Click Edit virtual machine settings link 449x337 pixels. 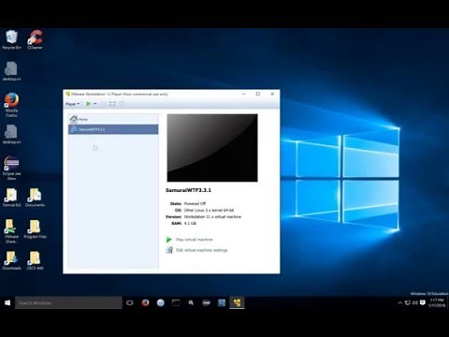[202, 250]
